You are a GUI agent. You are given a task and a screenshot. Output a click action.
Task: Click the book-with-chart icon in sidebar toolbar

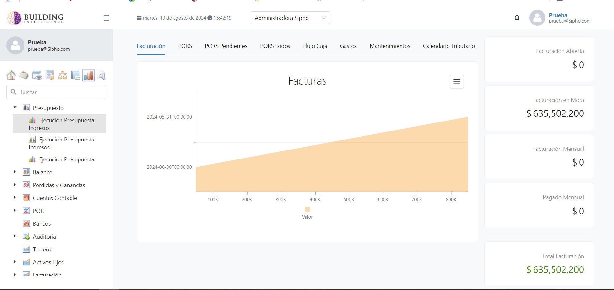(x=76, y=75)
